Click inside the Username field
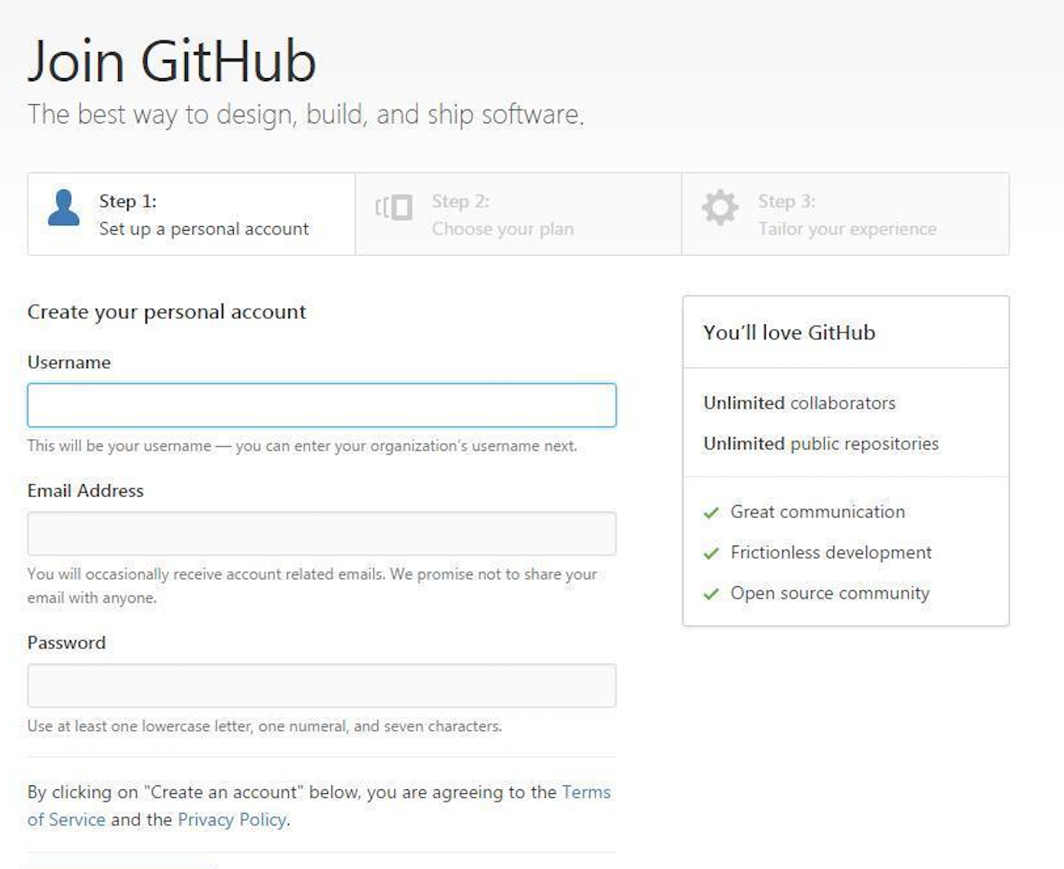 tap(322, 405)
